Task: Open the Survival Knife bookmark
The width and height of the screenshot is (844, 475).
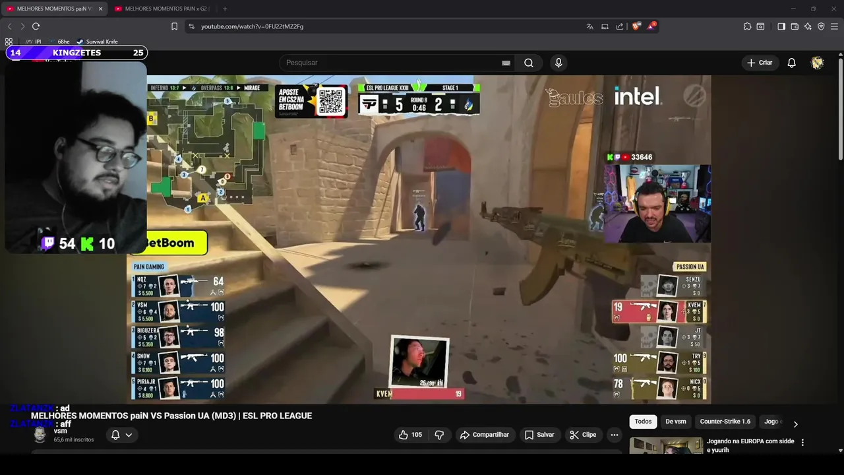Action: (x=97, y=42)
